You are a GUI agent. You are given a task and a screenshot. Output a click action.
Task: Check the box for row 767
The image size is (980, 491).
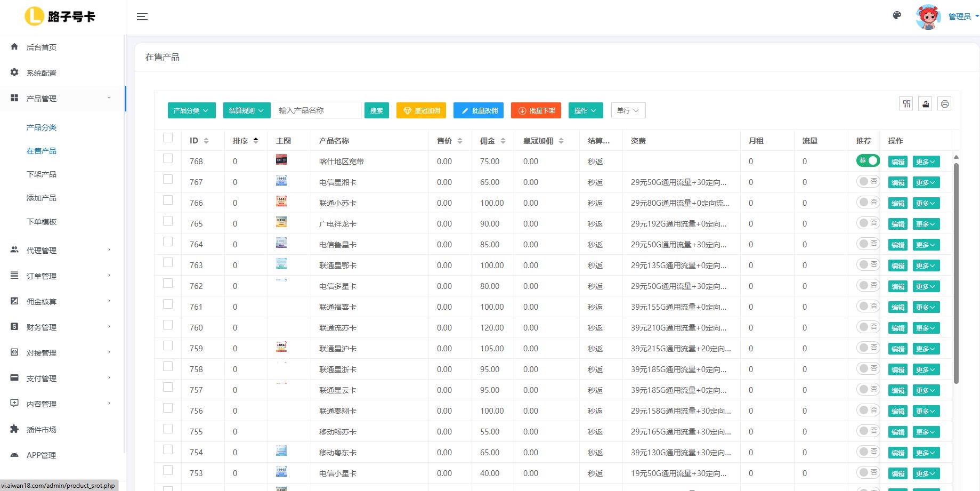pyautogui.click(x=168, y=179)
